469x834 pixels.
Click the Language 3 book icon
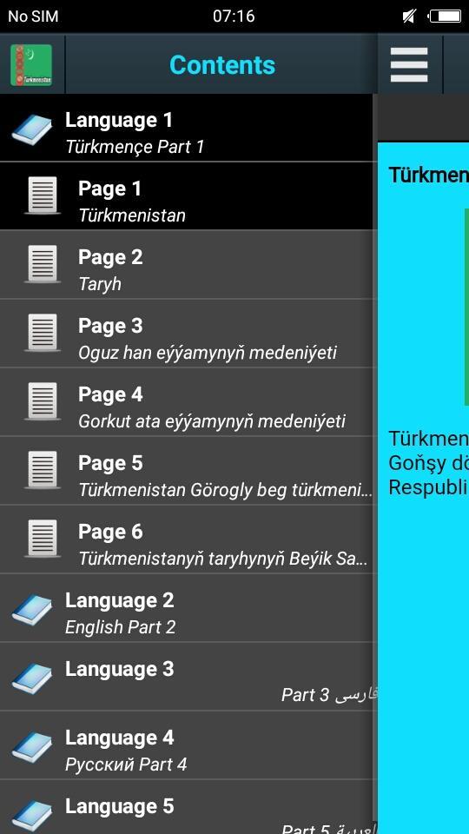(32, 678)
